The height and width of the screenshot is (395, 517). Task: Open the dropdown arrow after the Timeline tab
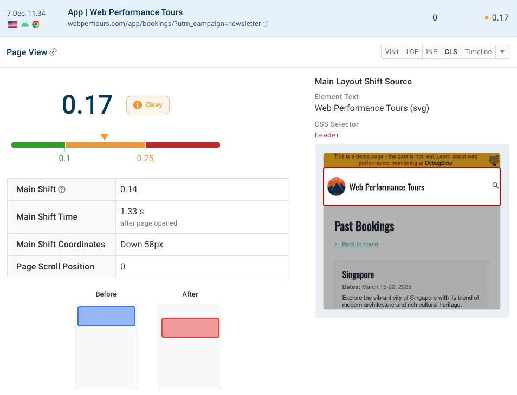click(x=502, y=51)
